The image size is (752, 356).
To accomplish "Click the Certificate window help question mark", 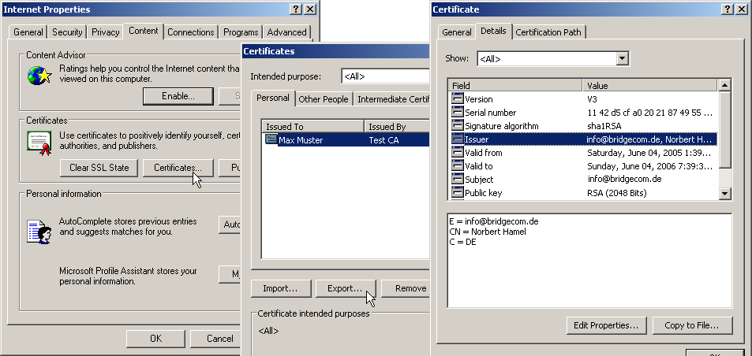I will [x=724, y=9].
